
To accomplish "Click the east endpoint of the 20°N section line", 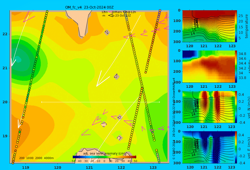I will 159,102.
